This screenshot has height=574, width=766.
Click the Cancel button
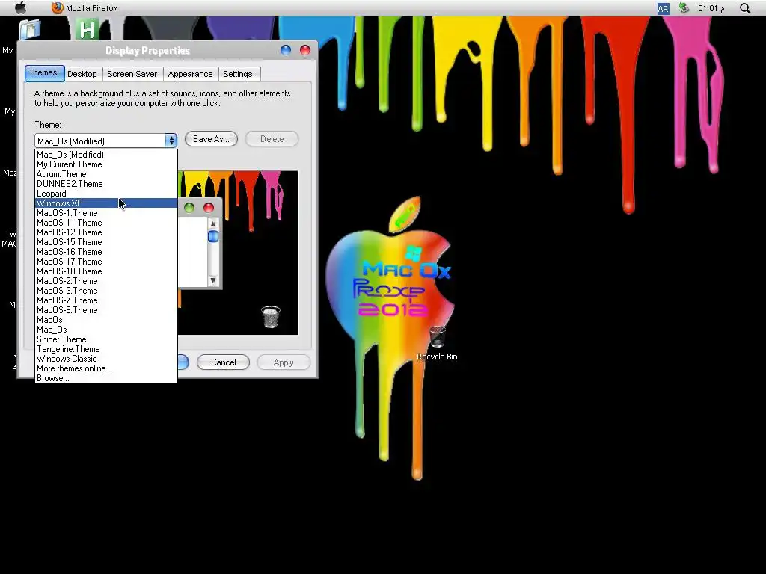point(223,362)
